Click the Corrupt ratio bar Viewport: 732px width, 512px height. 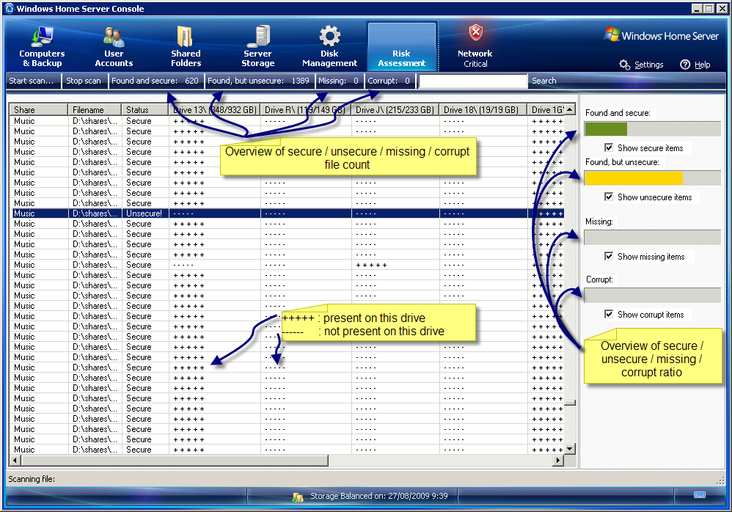(652, 295)
